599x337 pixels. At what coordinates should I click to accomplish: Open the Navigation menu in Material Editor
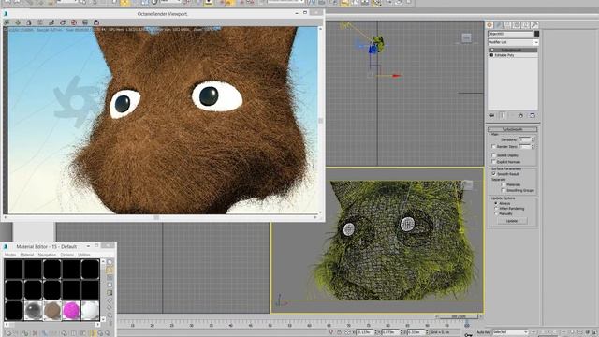(47, 255)
